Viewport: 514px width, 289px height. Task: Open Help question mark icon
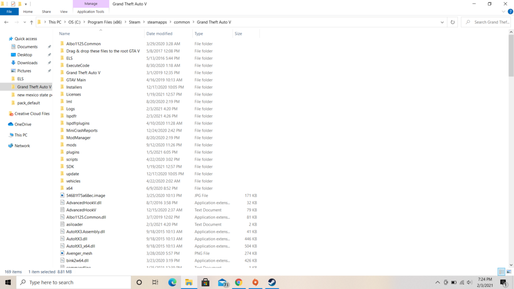pos(510,11)
